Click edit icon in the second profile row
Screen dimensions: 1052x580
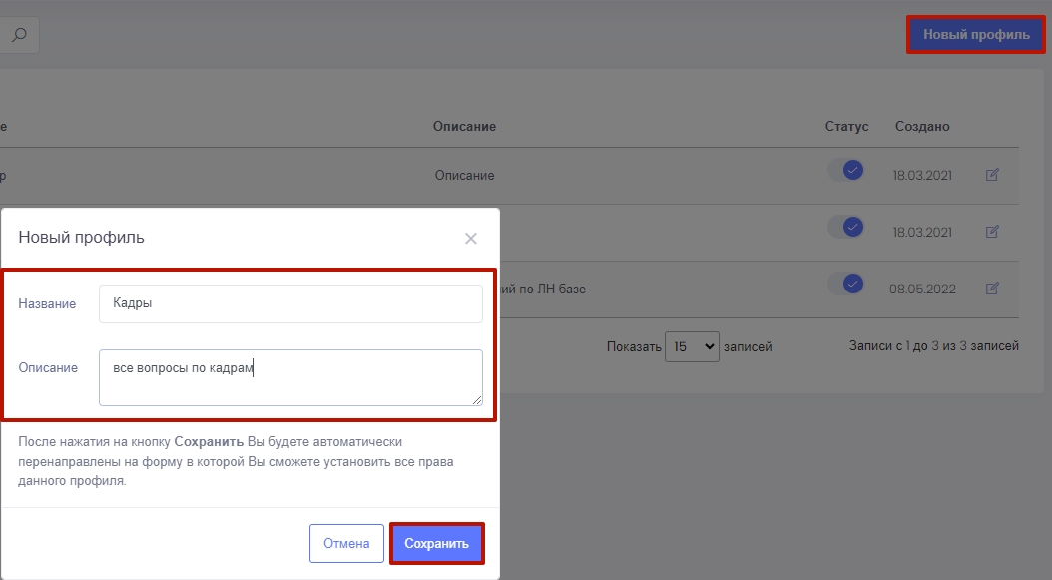tap(992, 232)
